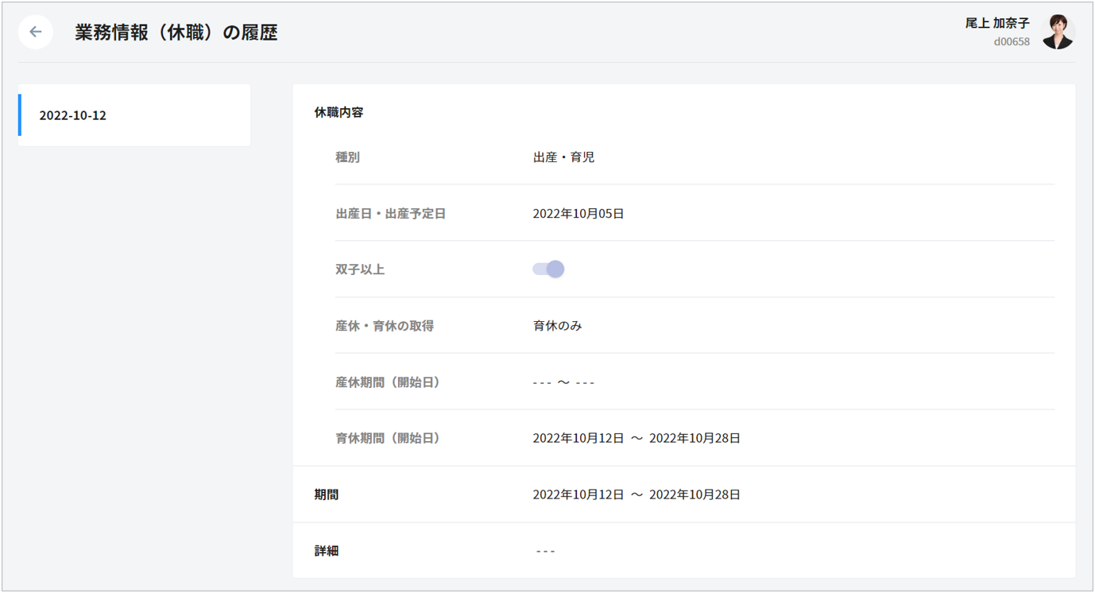Click the 種別 field label
1095x593 pixels.
coord(347,157)
